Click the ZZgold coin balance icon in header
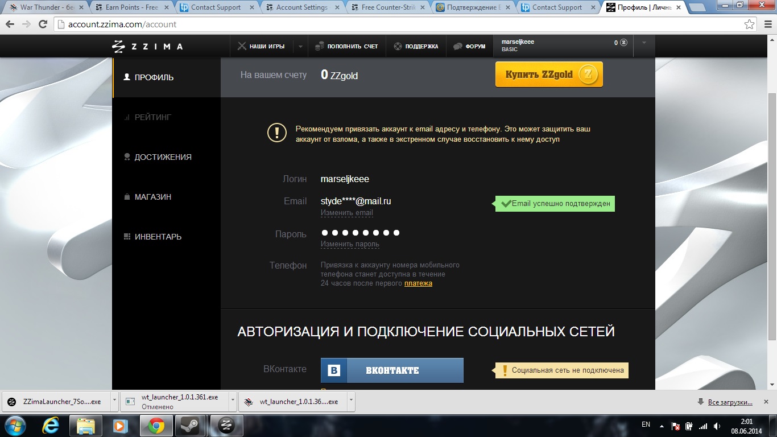The width and height of the screenshot is (777, 437). tap(623, 43)
